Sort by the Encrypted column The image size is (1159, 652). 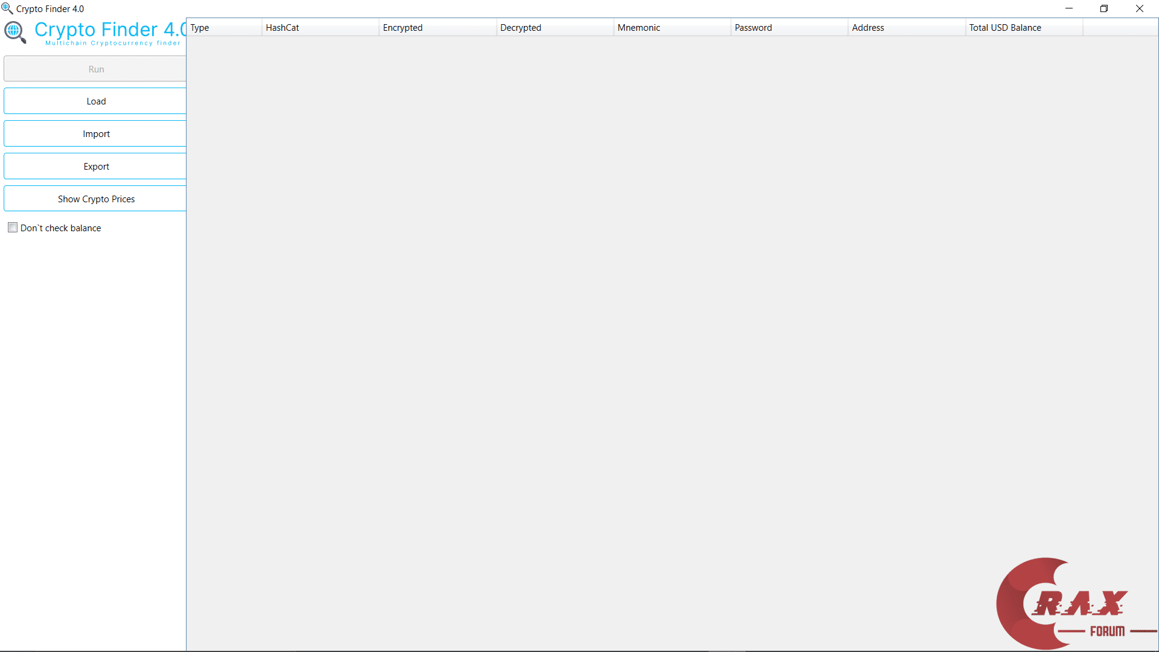[436, 27]
